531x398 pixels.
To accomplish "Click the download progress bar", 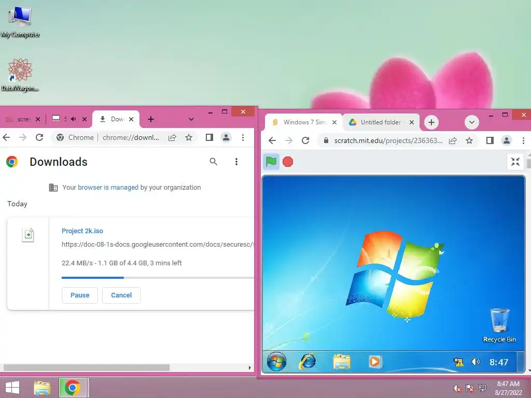I will click(158, 278).
